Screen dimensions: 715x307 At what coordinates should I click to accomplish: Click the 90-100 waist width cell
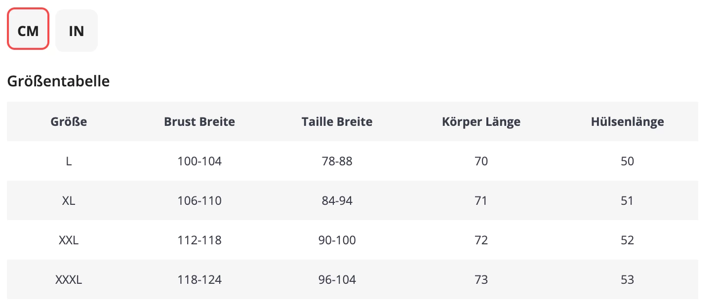(x=337, y=240)
